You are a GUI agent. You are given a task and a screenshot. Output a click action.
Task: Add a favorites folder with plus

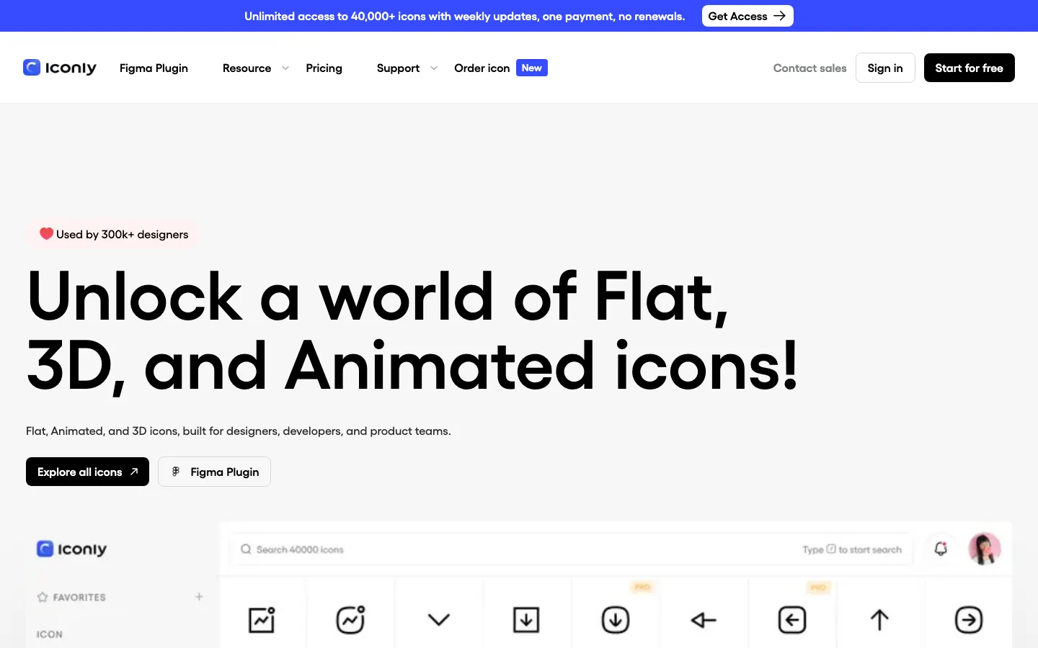point(199,597)
